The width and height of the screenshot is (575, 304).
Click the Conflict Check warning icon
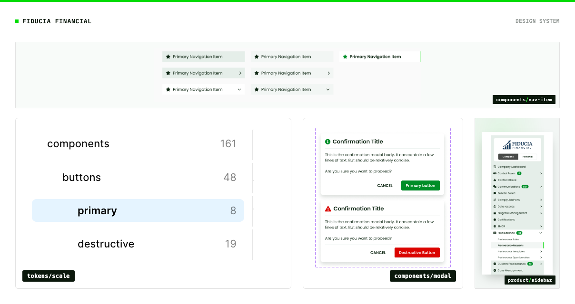click(x=495, y=180)
